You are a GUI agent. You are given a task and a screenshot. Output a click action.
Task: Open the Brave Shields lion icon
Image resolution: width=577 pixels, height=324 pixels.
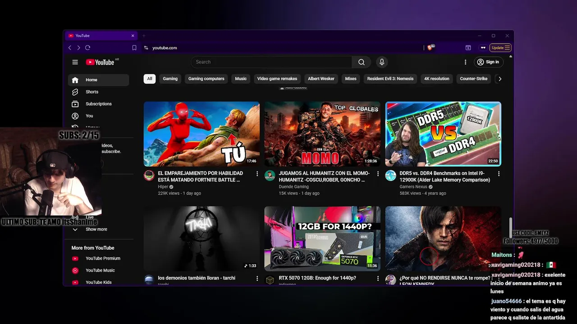(x=430, y=47)
